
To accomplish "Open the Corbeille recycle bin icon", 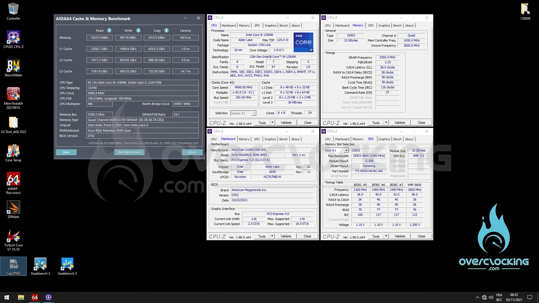I will tap(13, 11).
